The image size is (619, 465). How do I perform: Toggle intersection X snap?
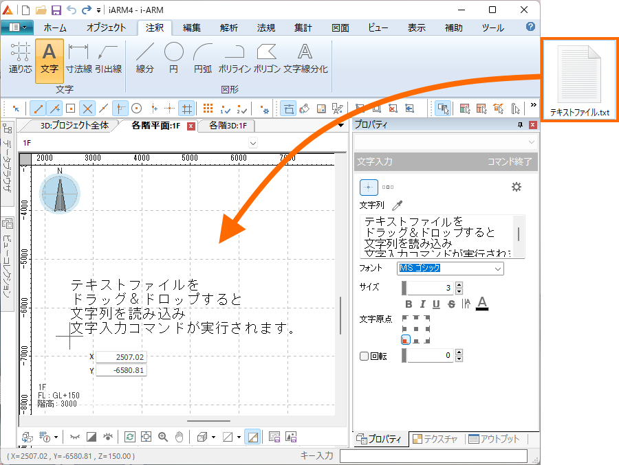coord(87,109)
